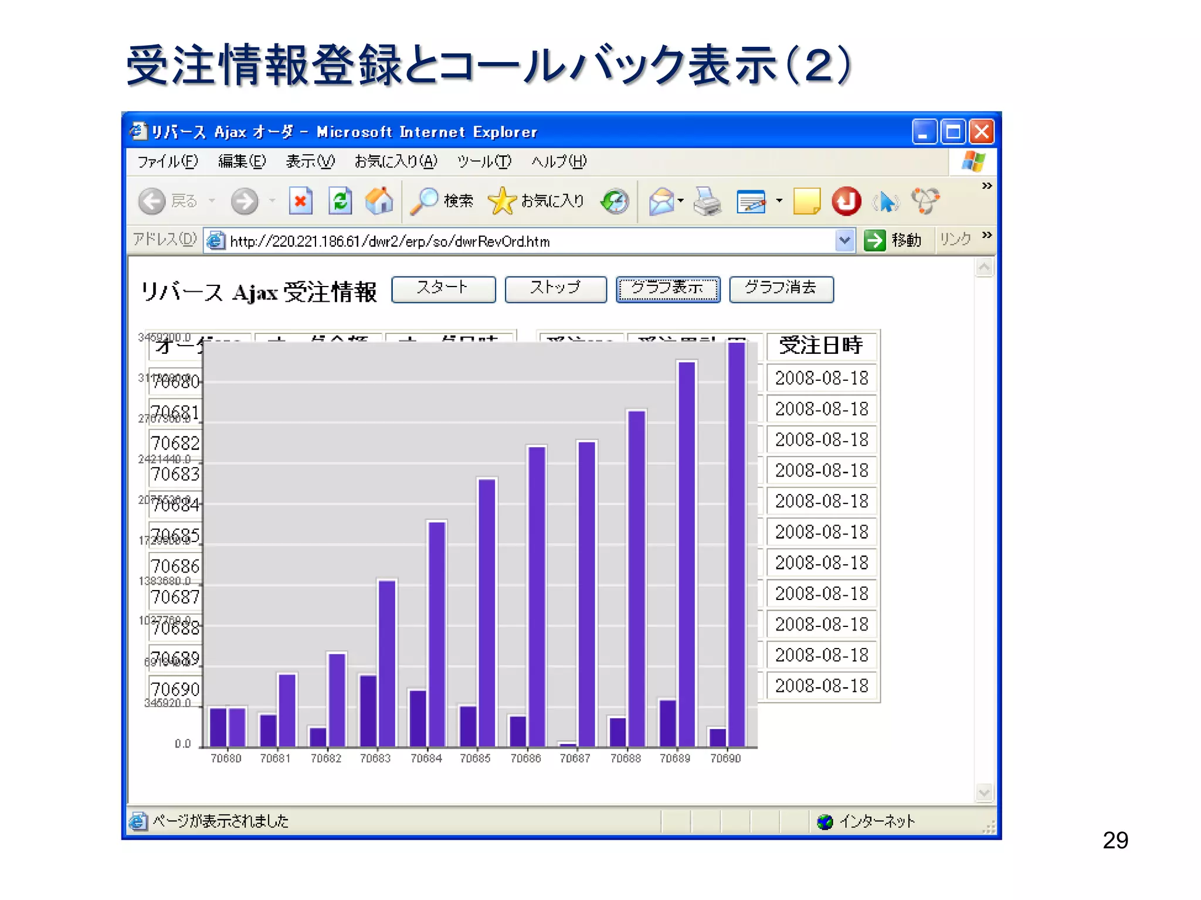Expand the Links bar chevron
The width and height of the screenshot is (1201, 900).
pos(987,235)
